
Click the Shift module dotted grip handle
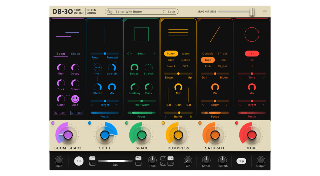[89, 20]
